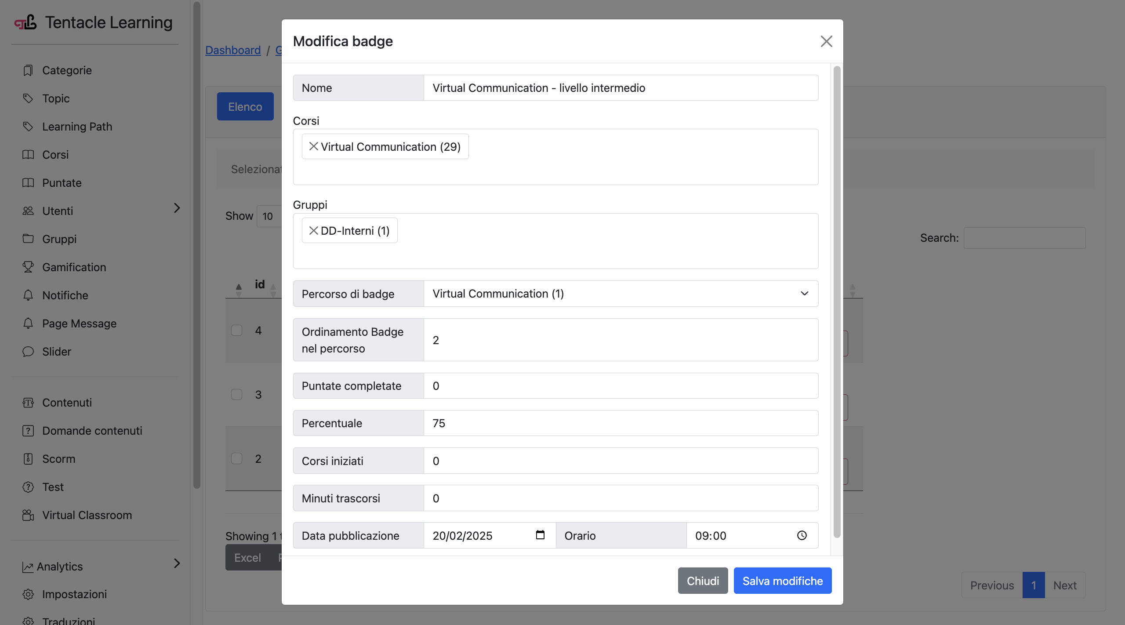Expand the Utenti submenu chevron
The image size is (1125, 625).
(x=177, y=208)
